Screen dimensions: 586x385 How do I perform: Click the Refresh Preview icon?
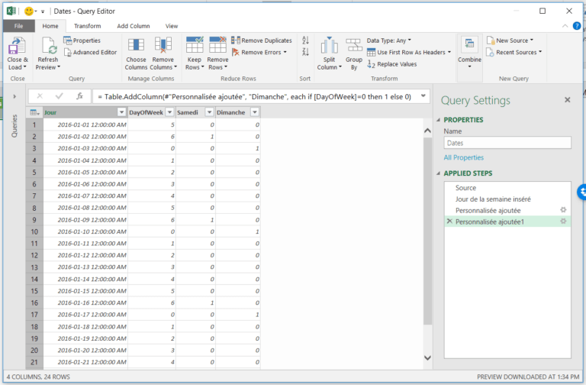click(x=47, y=45)
